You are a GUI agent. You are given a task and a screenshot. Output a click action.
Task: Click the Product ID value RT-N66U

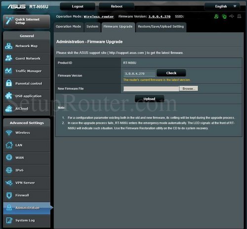129,63
